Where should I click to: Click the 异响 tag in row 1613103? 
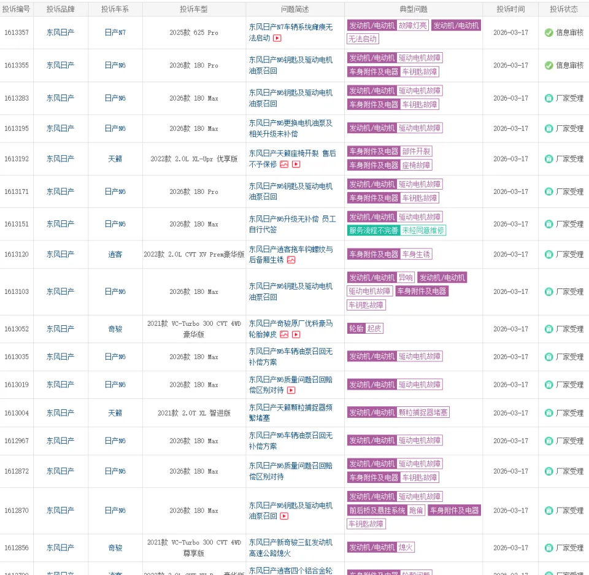pyautogui.click(x=406, y=277)
